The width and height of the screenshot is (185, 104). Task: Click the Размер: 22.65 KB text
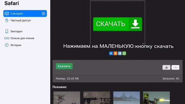pos(67,79)
